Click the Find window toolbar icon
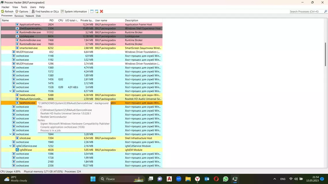Screen dimensions: 328x184 click(92, 11)
